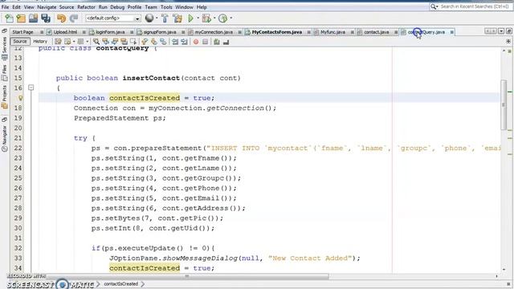This screenshot has height=289, width=514.
Task: Click the Redo arrow icon
Action: [x=74, y=18]
